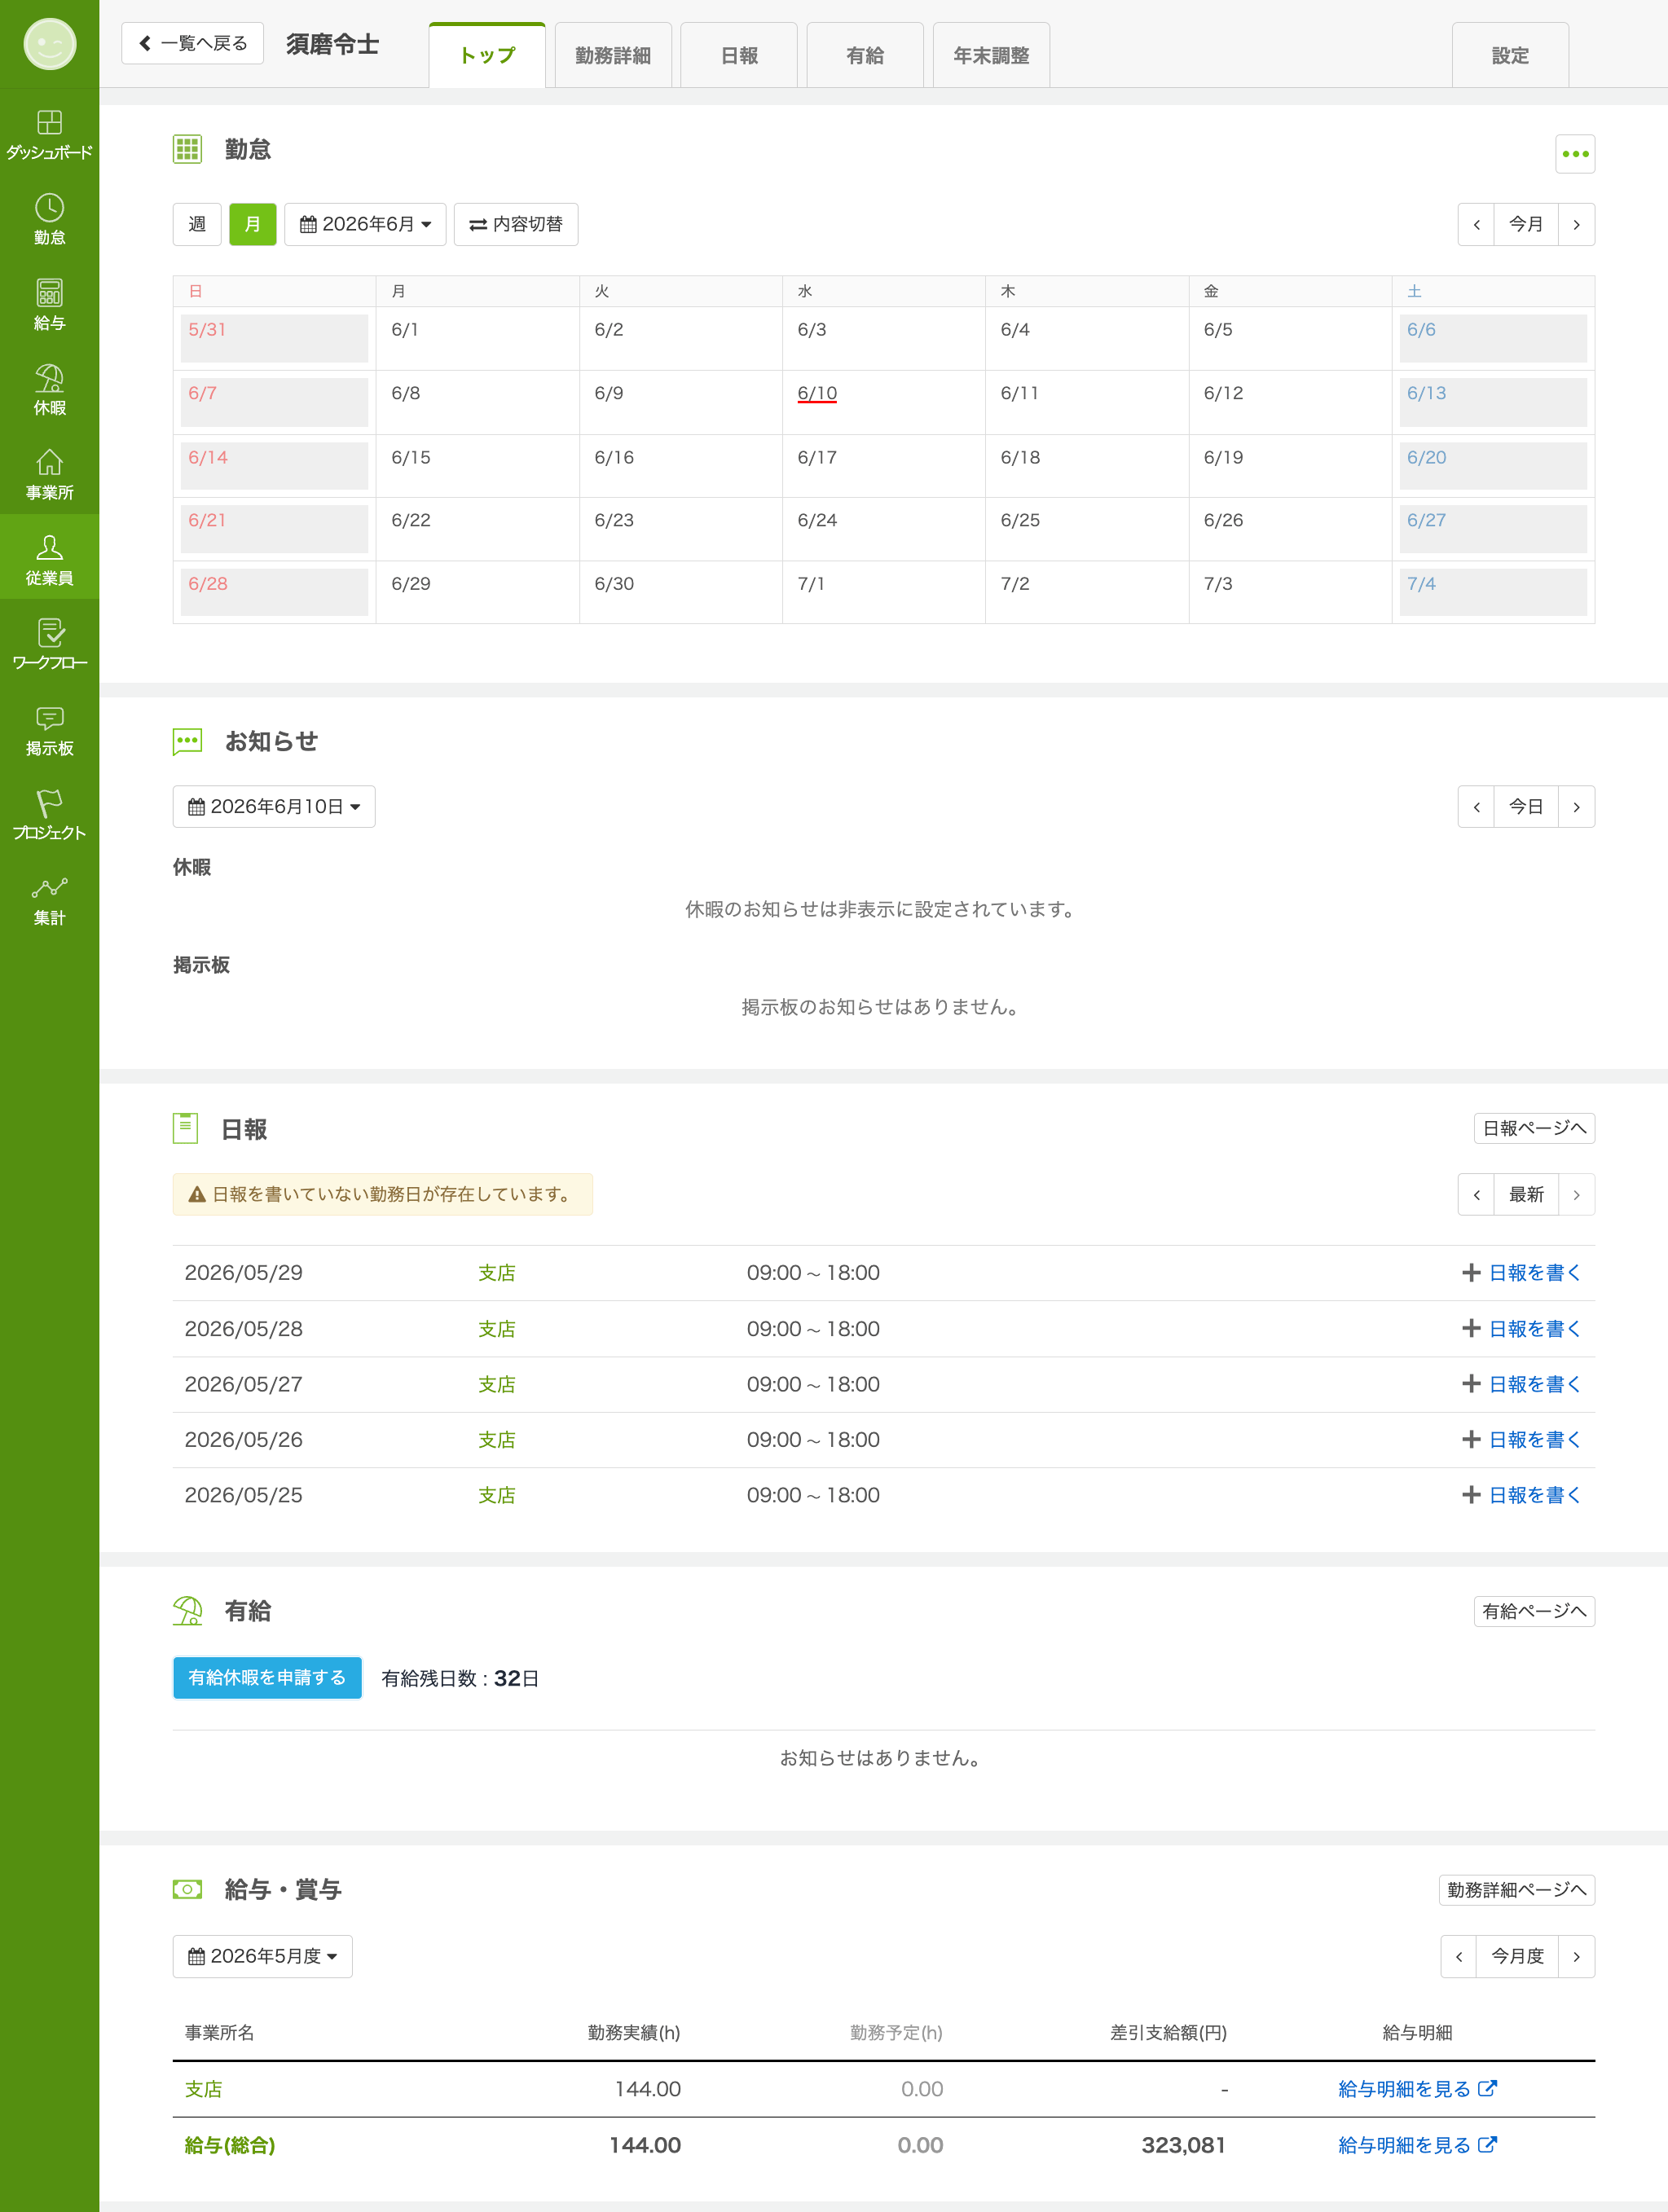Viewport: 1668px width, 2212px height.
Task: Click 有給休暇を申請する button
Action: tap(267, 1677)
